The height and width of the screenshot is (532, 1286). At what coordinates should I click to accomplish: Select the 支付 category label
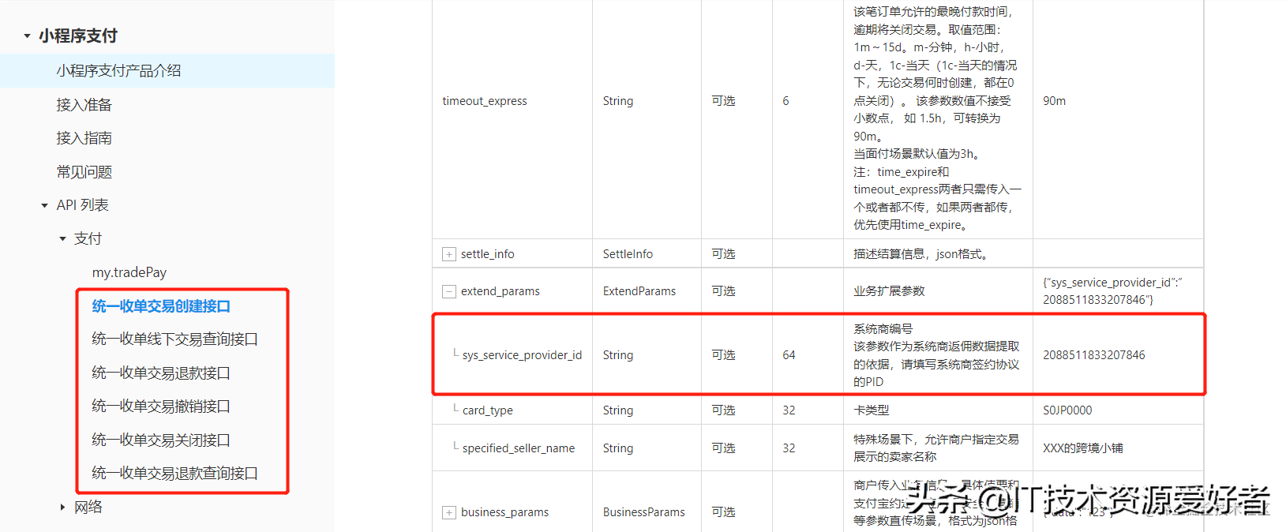point(88,238)
